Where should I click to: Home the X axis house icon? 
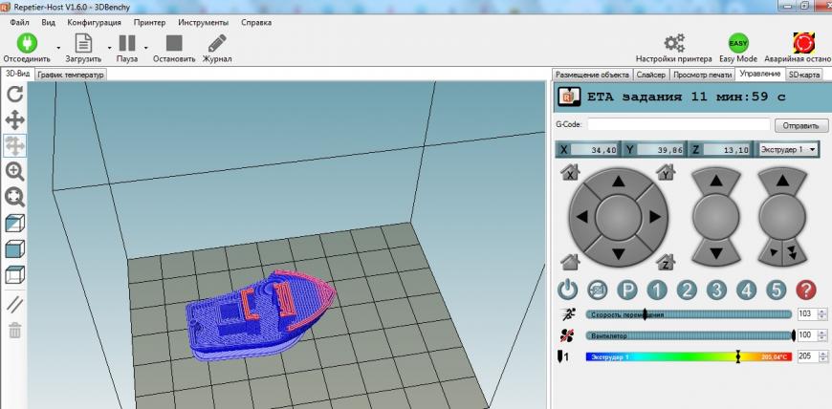[x=570, y=172]
